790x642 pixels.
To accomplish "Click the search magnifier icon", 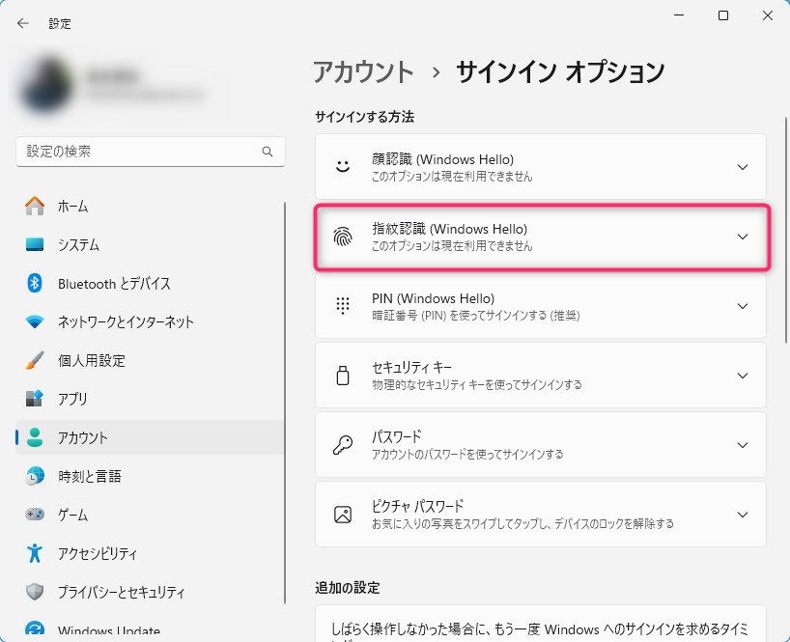I will 268,152.
